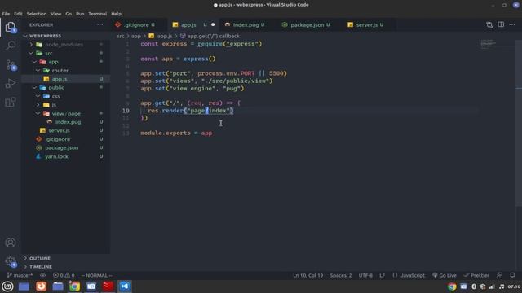Open the File menu
Screen dimensions: 522x293
tap(6, 14)
